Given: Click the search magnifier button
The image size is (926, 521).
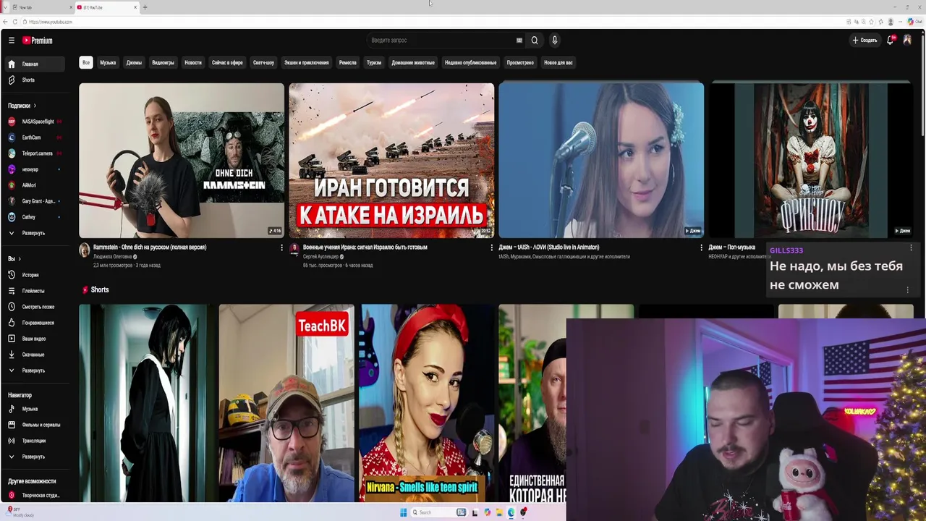Looking at the screenshot, I should coord(535,41).
